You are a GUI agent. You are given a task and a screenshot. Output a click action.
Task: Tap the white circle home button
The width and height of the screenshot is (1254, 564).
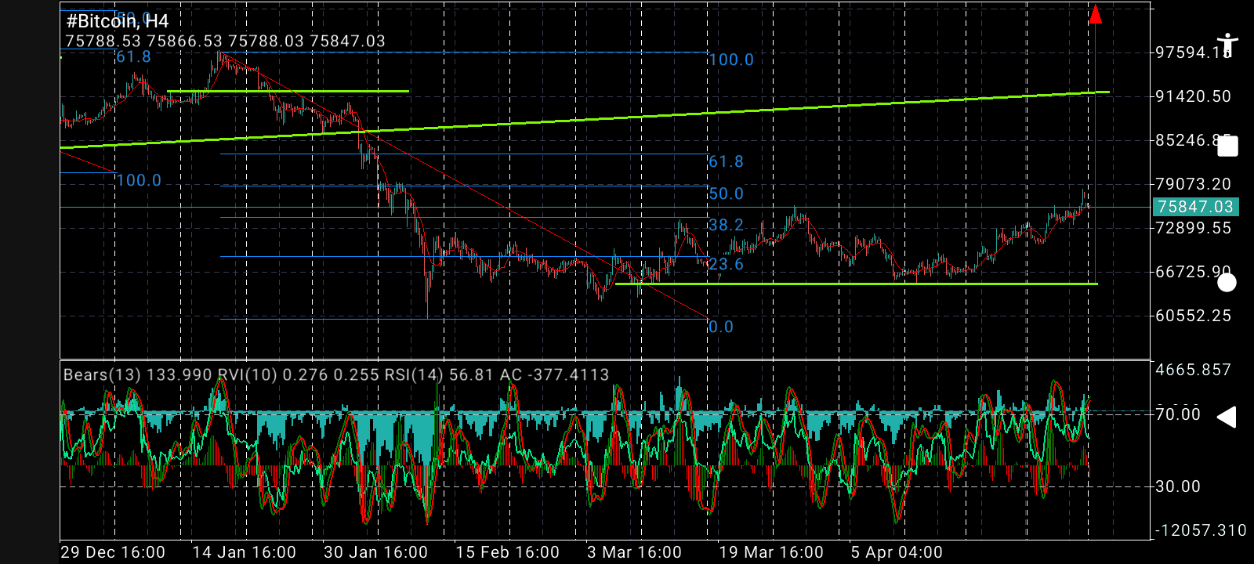click(1227, 283)
